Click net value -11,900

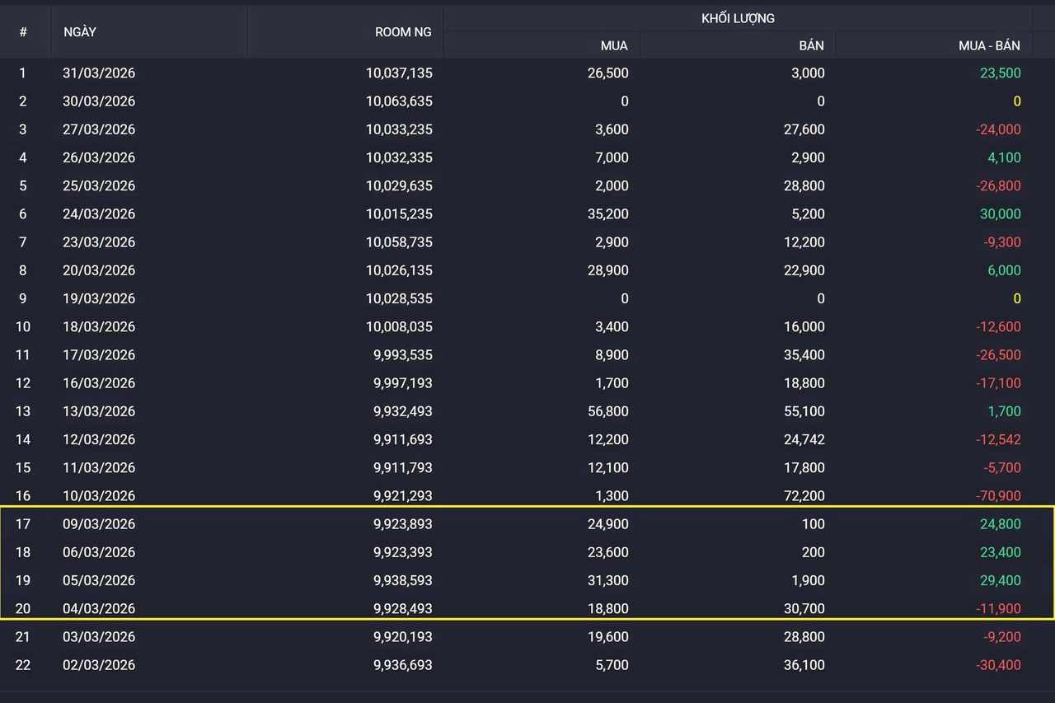point(998,608)
